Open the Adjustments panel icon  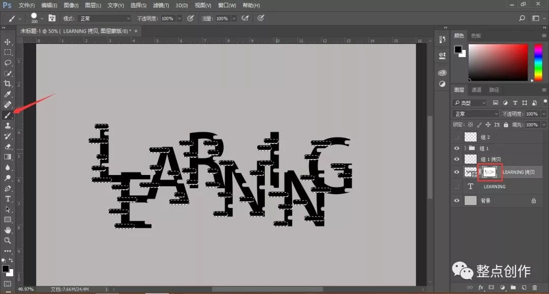click(x=442, y=84)
